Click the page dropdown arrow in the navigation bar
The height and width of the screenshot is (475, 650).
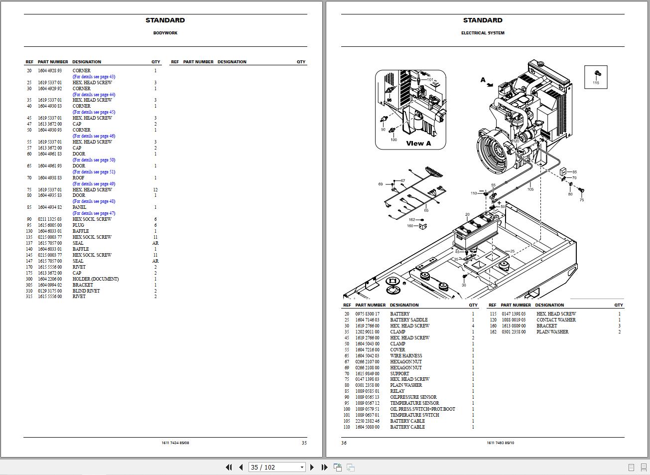302,467
